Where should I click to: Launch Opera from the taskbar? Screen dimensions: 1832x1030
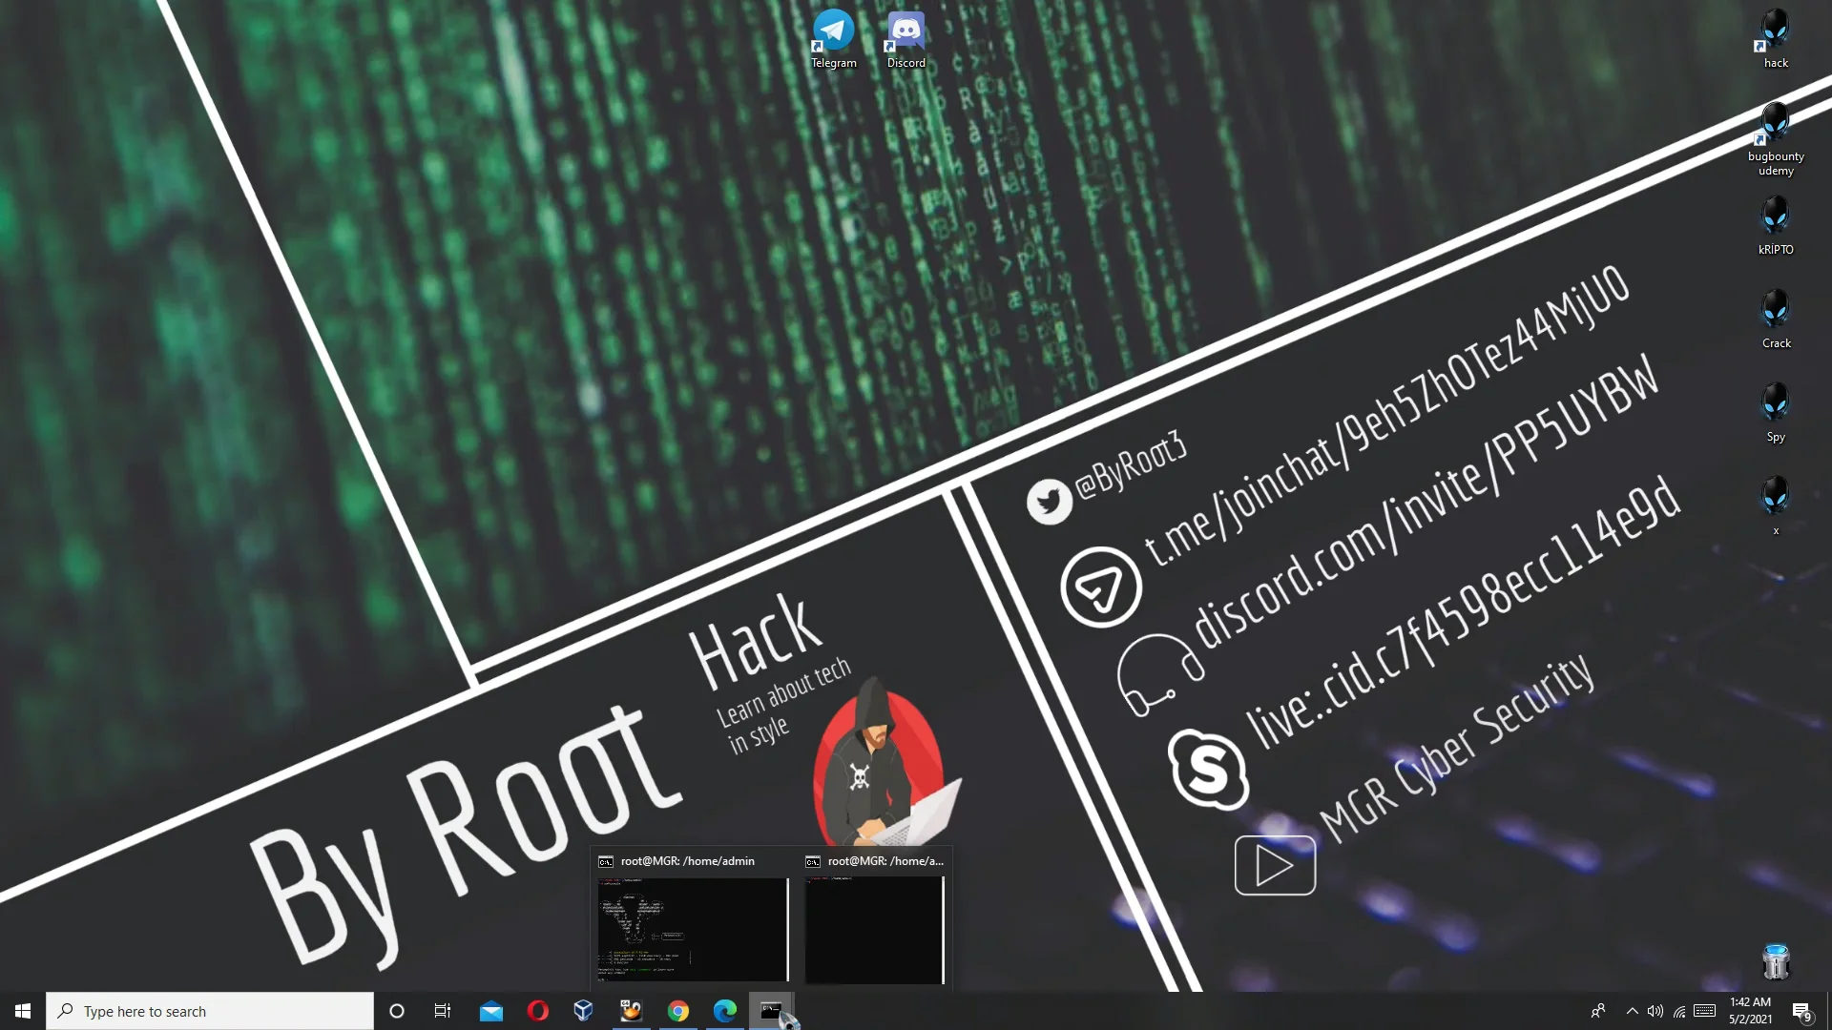[x=538, y=1011]
